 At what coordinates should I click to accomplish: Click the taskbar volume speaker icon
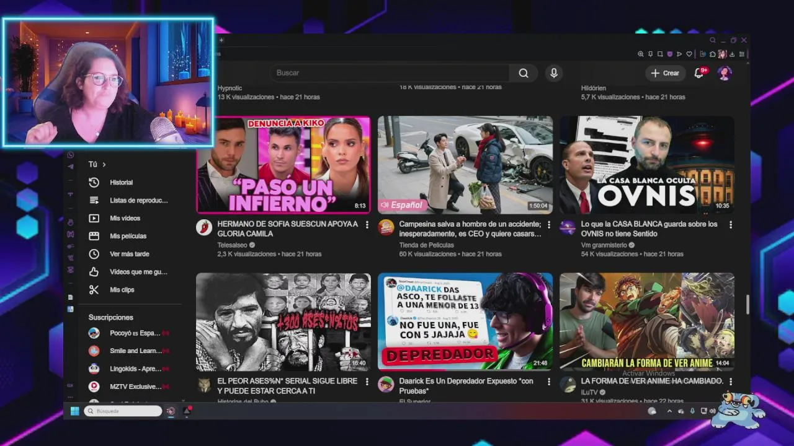(x=713, y=411)
